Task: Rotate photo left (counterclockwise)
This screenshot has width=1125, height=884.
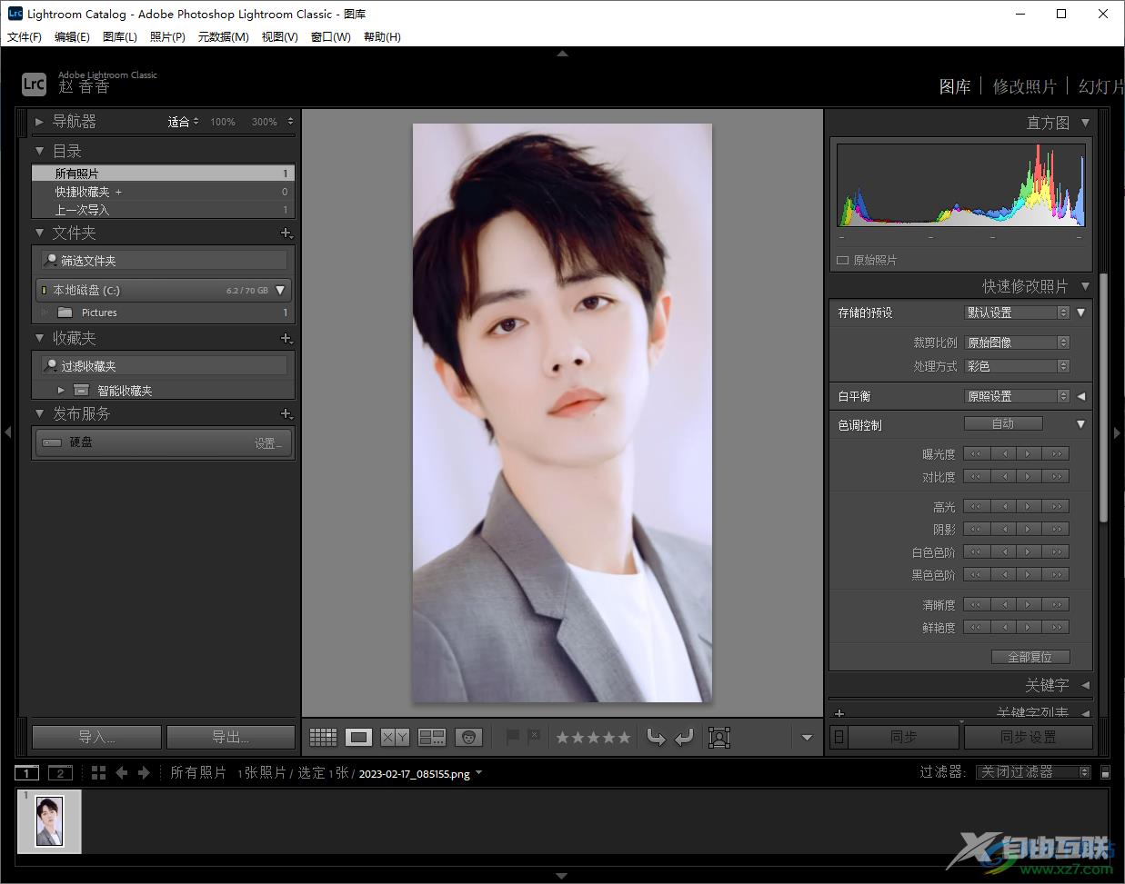Action: 656,738
